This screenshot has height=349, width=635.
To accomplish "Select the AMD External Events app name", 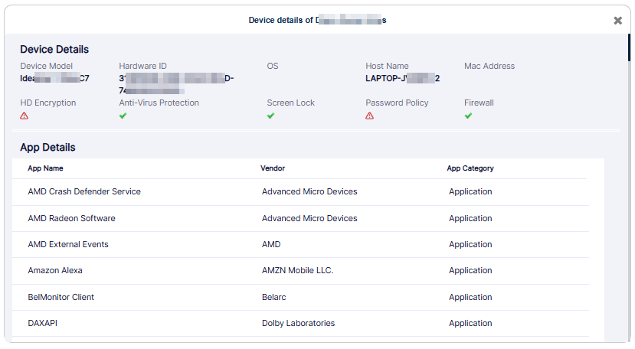I will point(68,245).
